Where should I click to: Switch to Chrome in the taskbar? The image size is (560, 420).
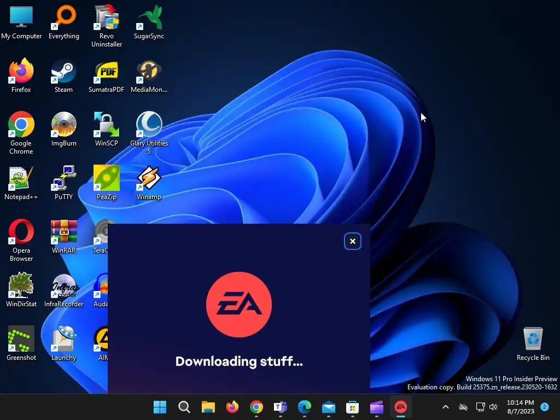click(256, 407)
